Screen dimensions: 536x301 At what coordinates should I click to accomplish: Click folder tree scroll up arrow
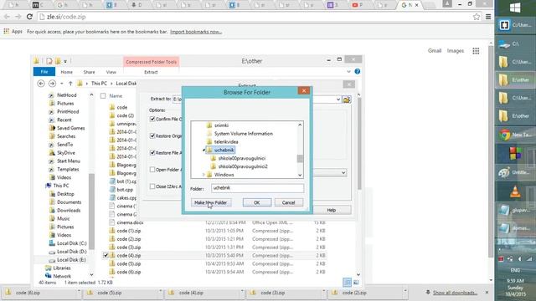[300, 125]
